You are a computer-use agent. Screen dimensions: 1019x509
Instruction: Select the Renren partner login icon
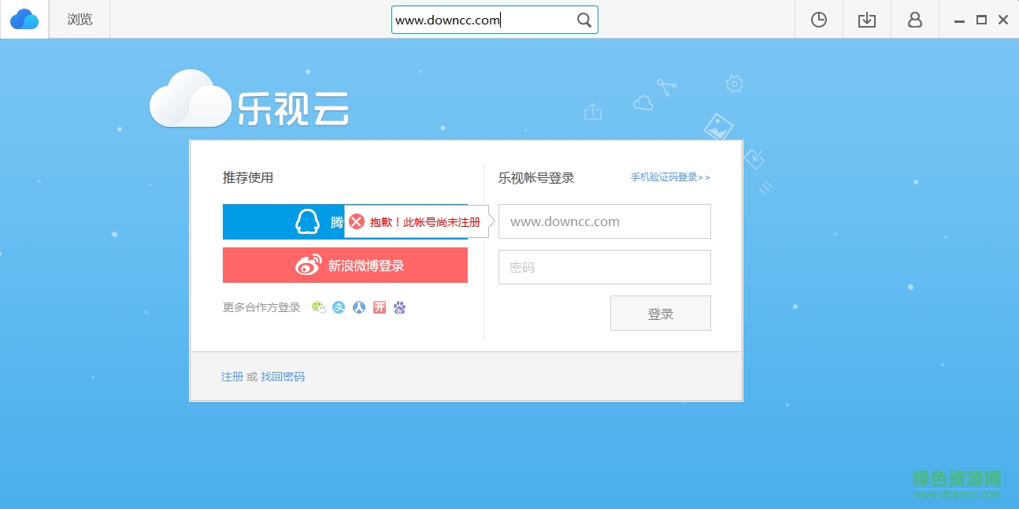[x=358, y=307]
